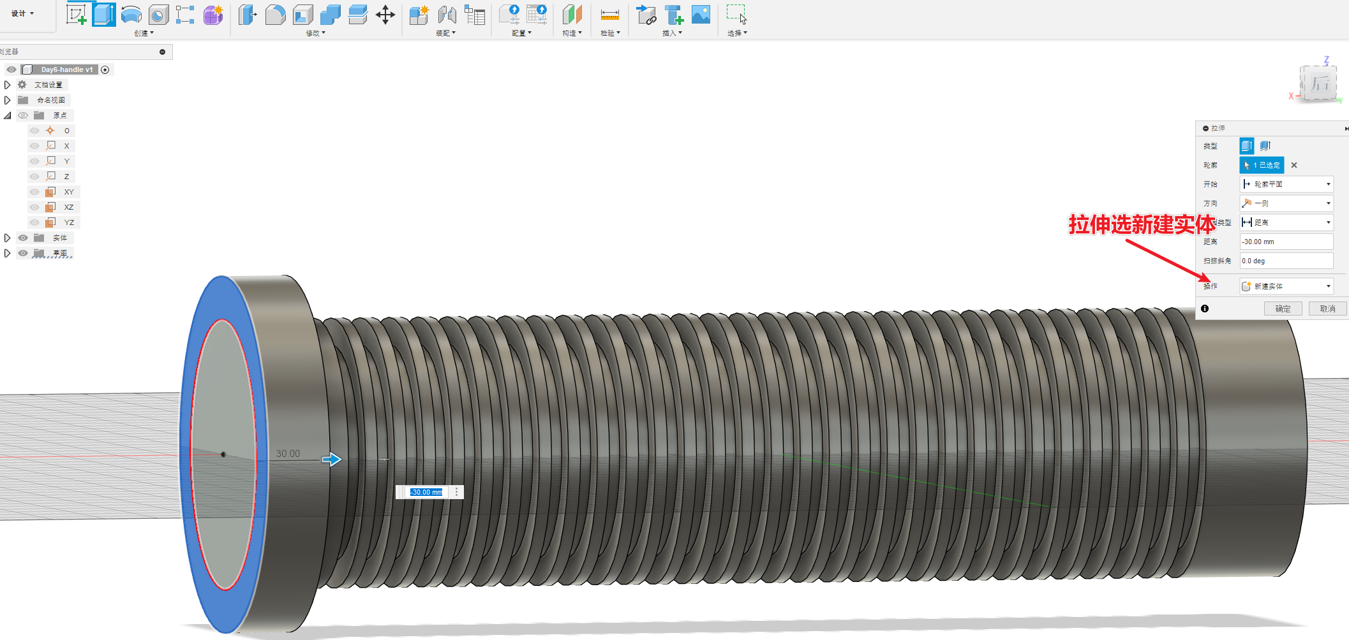Click the 取消 button
The height and width of the screenshot is (640, 1349).
[x=1327, y=309]
